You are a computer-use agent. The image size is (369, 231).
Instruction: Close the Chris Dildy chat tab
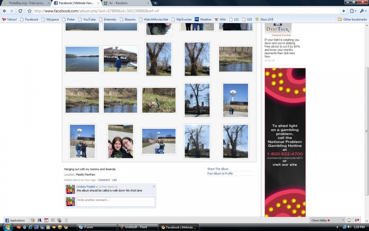click(343, 220)
